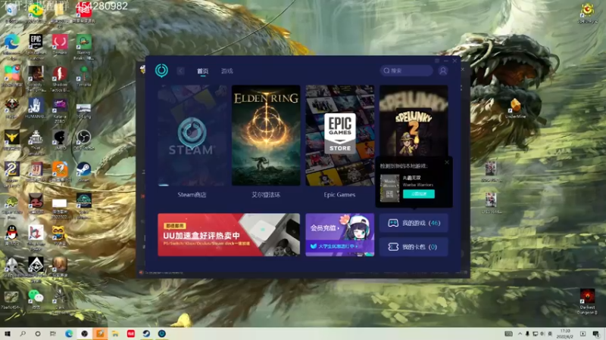Image resolution: width=606 pixels, height=340 pixels.
Task: Open the LIMBO desktop shortcut
Action: [60, 140]
